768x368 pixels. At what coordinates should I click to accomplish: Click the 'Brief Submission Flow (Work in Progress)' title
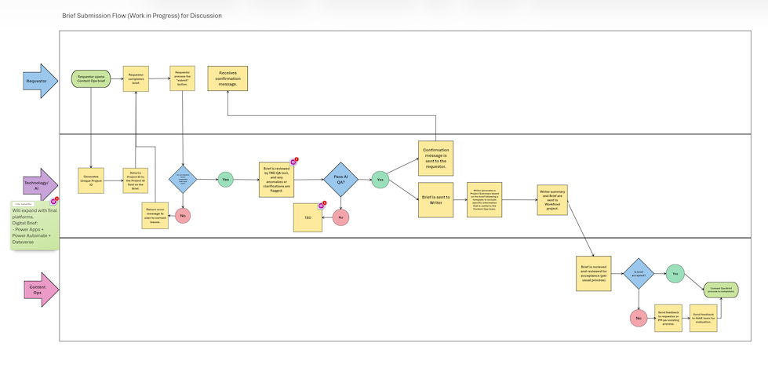142,16
